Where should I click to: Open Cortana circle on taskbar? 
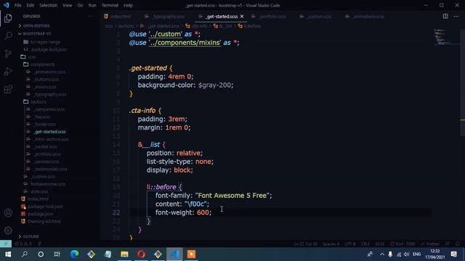(x=41, y=254)
